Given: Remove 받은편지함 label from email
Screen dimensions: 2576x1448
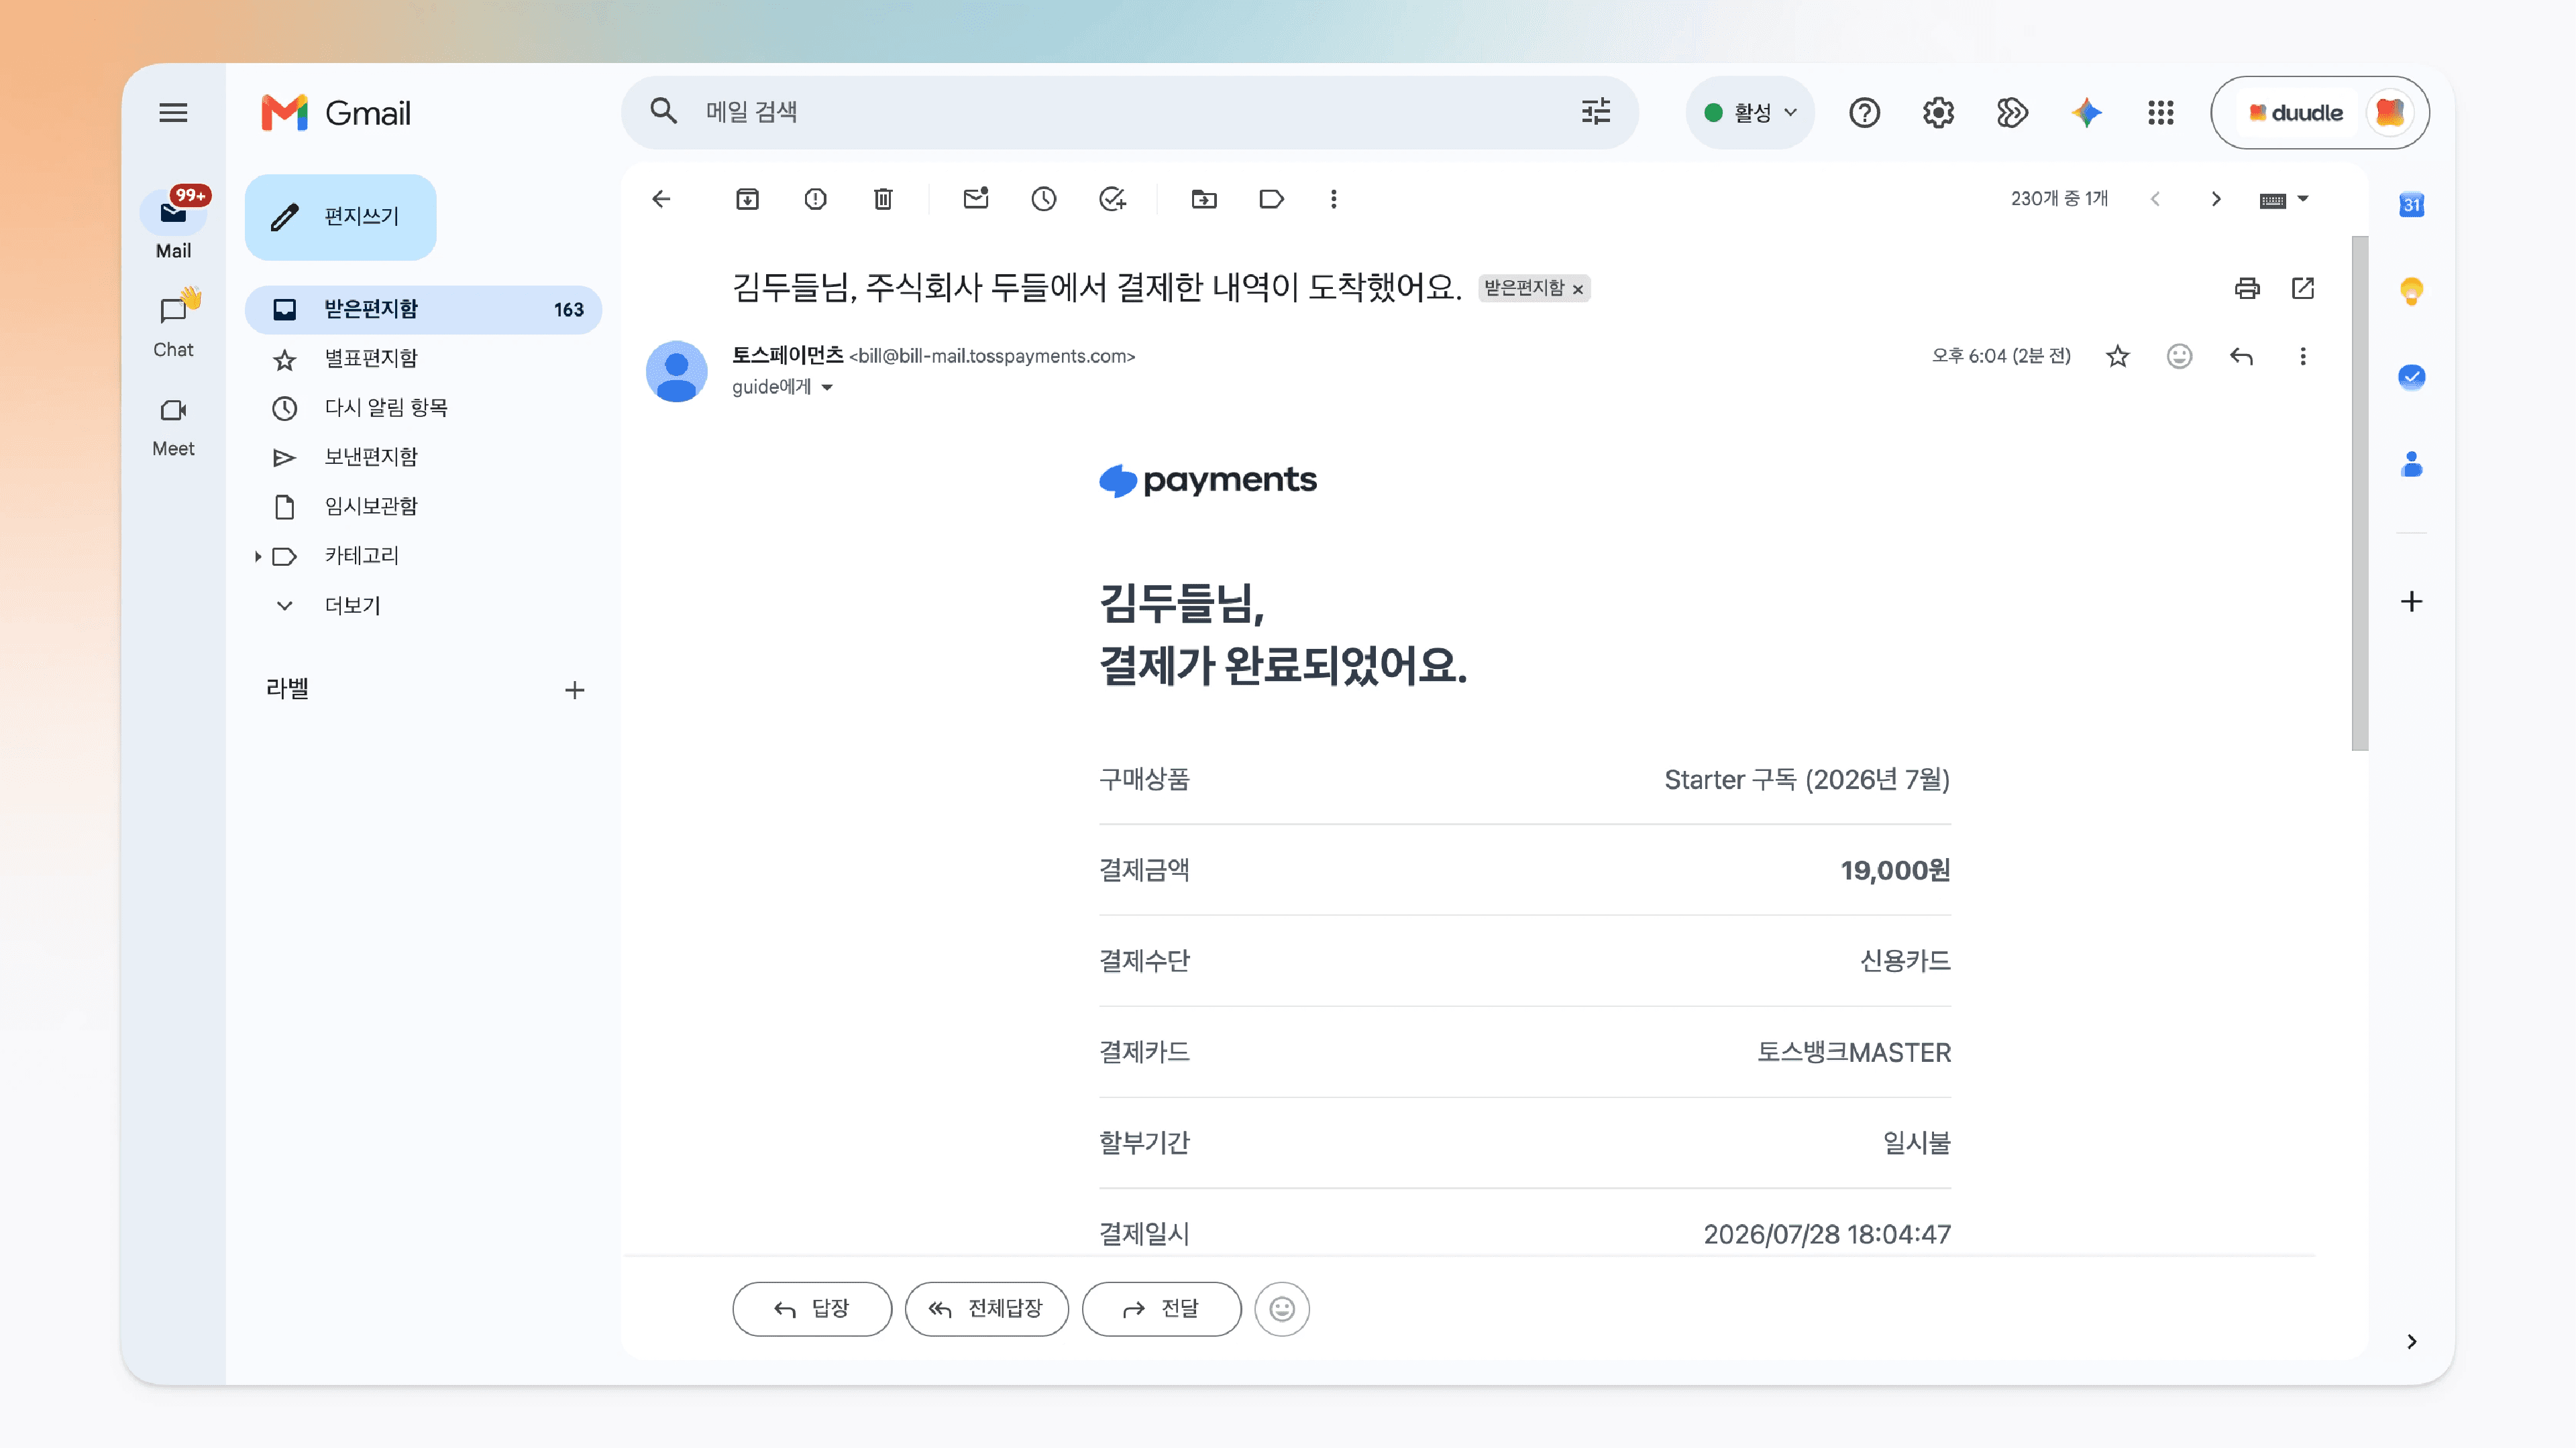Looking at the screenshot, I should tap(1578, 290).
